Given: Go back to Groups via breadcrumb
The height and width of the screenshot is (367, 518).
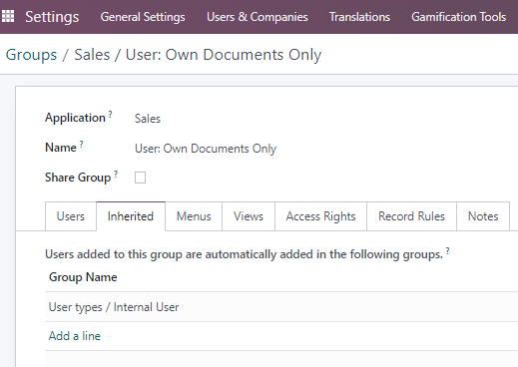Looking at the screenshot, I should coord(31,55).
